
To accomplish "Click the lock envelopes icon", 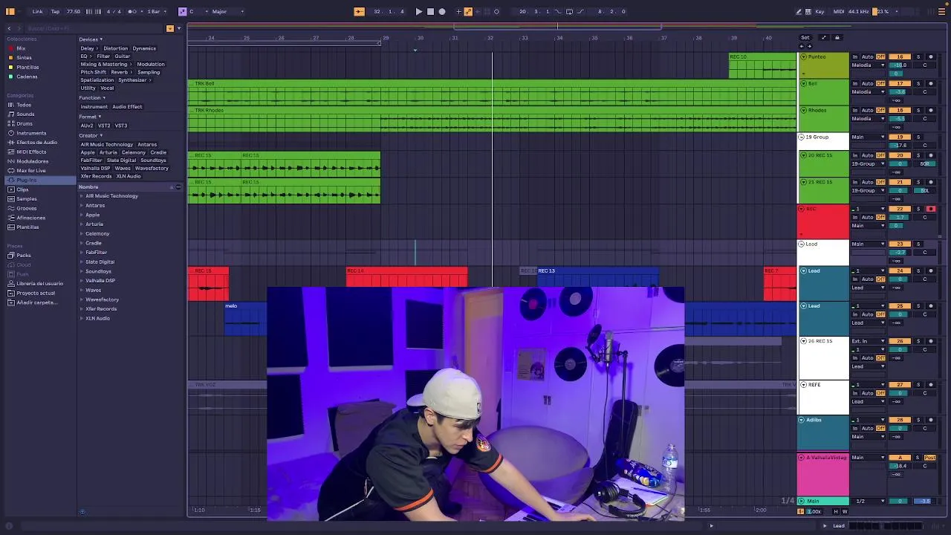I will click(x=837, y=37).
